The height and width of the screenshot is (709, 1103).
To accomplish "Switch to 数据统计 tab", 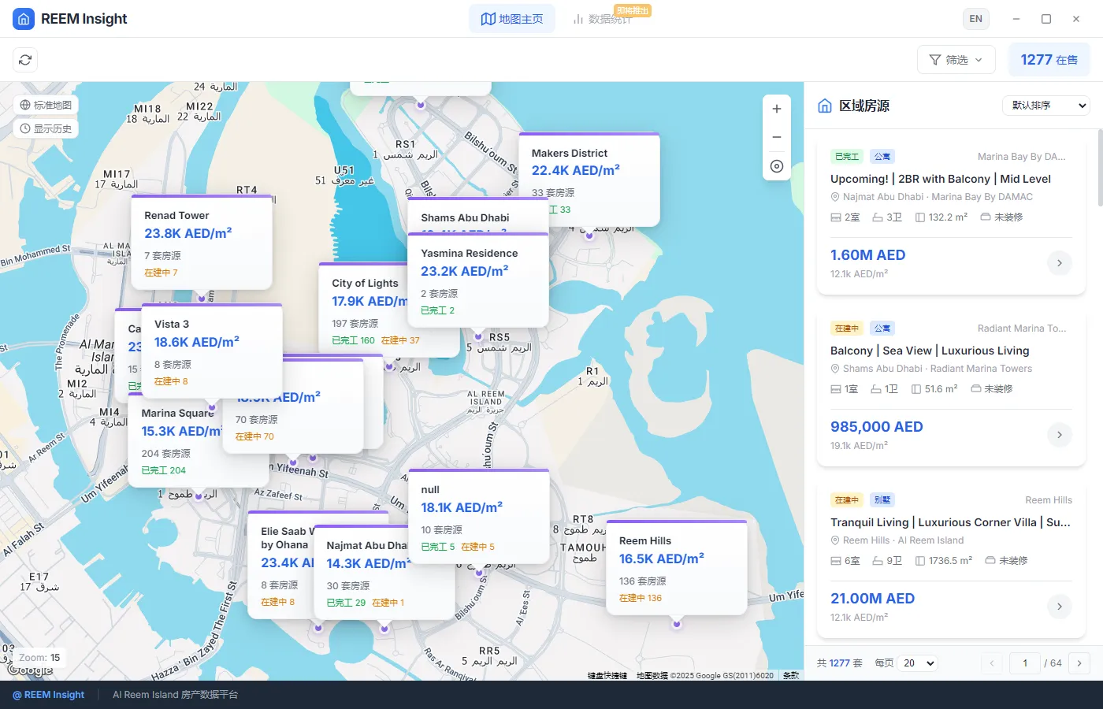I will click(603, 19).
